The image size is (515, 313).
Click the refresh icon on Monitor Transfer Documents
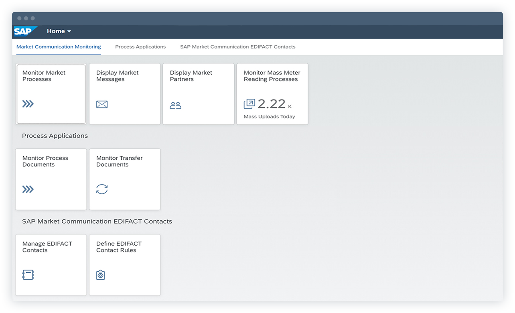coord(101,189)
